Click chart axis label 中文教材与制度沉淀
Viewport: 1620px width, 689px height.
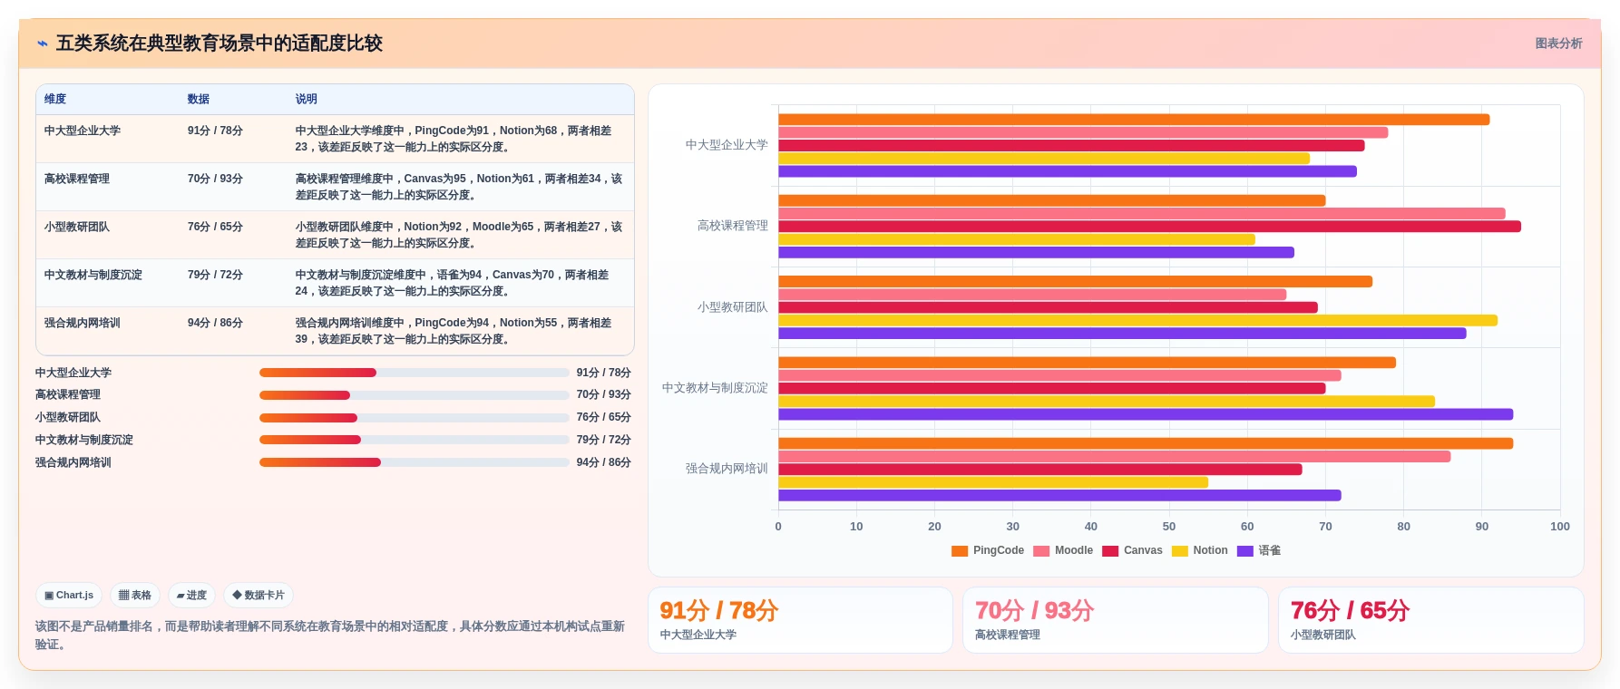pyautogui.click(x=715, y=388)
